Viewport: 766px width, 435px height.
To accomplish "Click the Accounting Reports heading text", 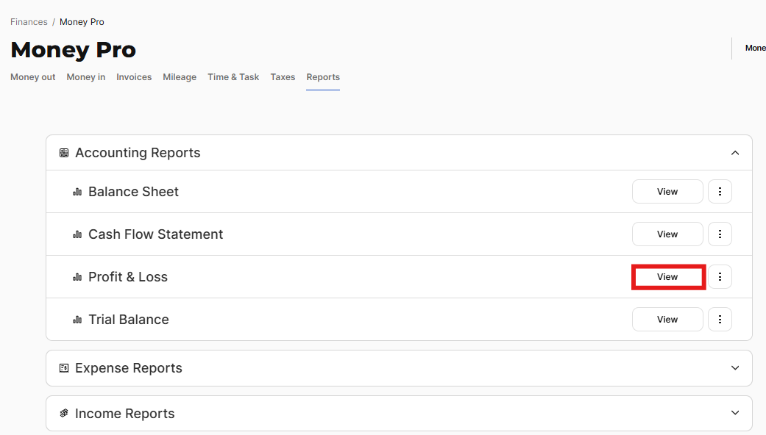I will [138, 153].
